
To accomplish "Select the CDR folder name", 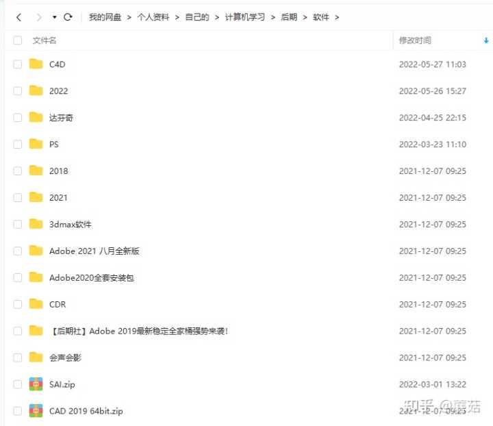I will tap(58, 304).
